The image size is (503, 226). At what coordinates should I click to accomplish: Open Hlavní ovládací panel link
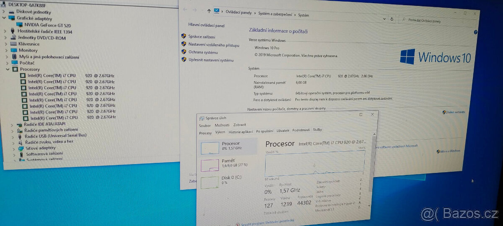(206, 26)
